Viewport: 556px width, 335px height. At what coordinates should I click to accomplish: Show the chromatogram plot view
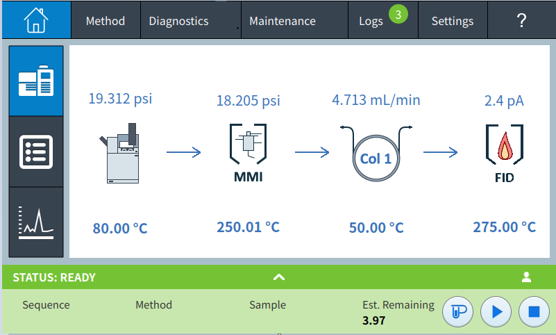coord(36,222)
